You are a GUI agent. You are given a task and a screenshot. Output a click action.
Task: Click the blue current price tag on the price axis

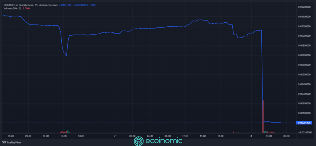(x=304, y=123)
